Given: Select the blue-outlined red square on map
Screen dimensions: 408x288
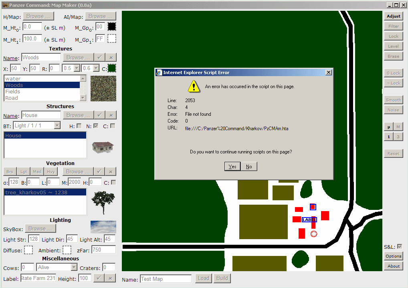Looking at the screenshot, I should (313, 207).
